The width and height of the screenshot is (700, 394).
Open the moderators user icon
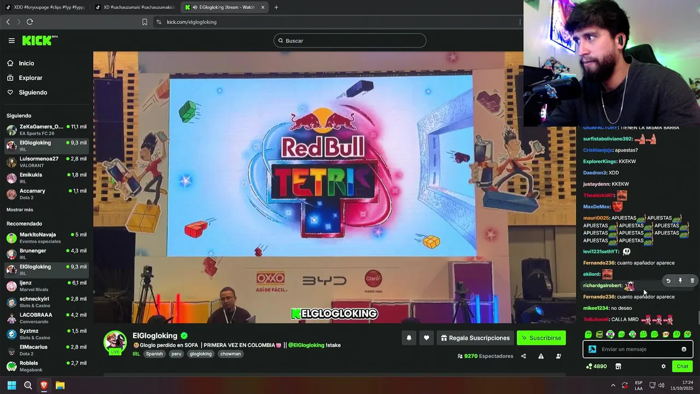click(558, 356)
